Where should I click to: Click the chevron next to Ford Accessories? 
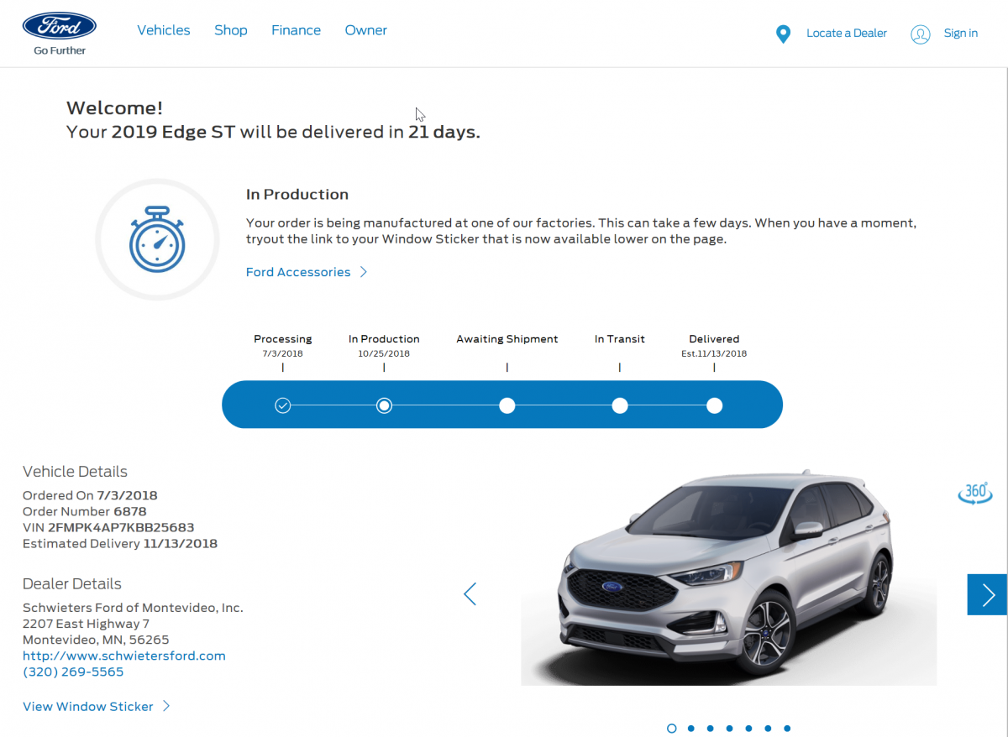tap(364, 272)
